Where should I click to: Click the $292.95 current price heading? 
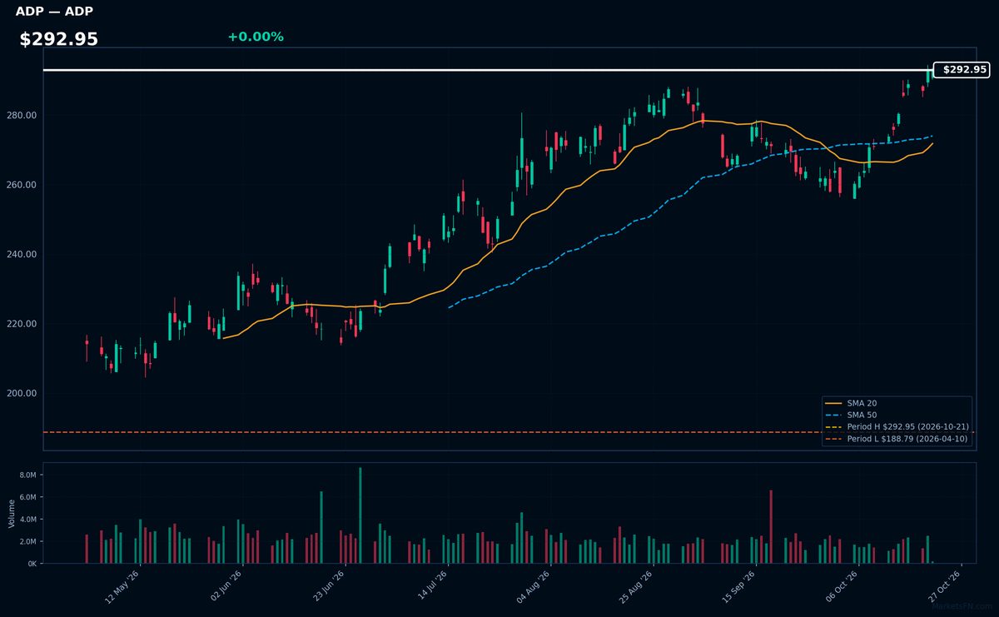[58, 40]
